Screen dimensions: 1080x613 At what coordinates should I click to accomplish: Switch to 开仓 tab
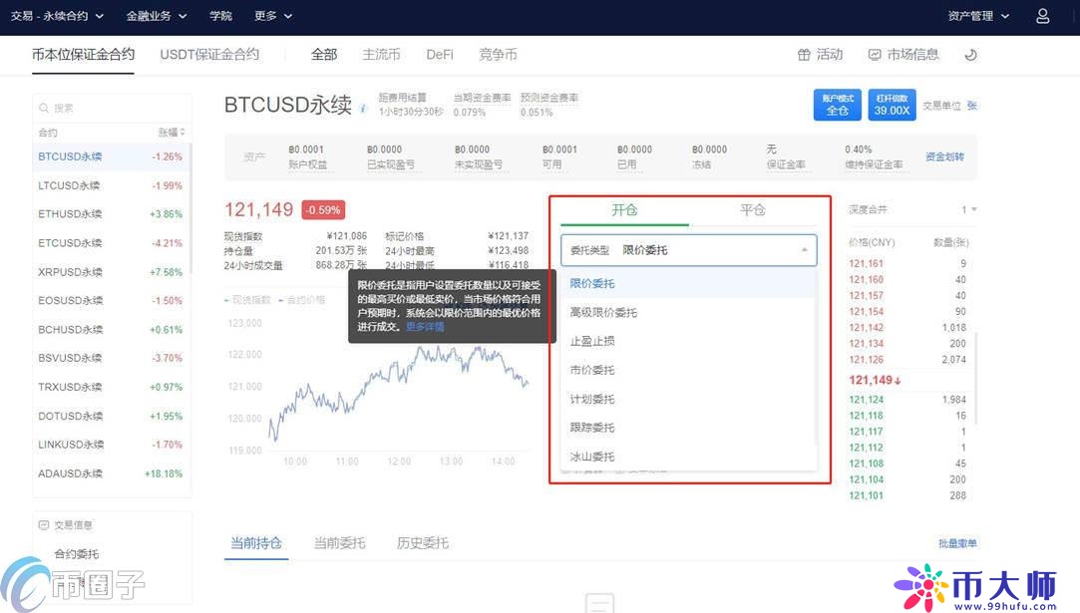pyautogui.click(x=624, y=210)
